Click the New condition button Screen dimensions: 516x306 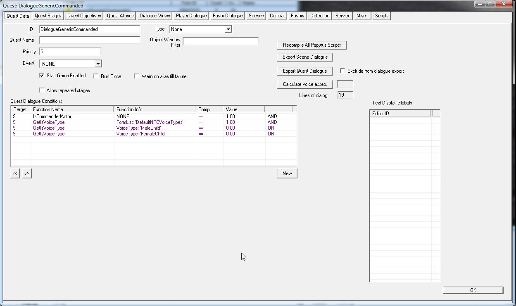(x=287, y=173)
